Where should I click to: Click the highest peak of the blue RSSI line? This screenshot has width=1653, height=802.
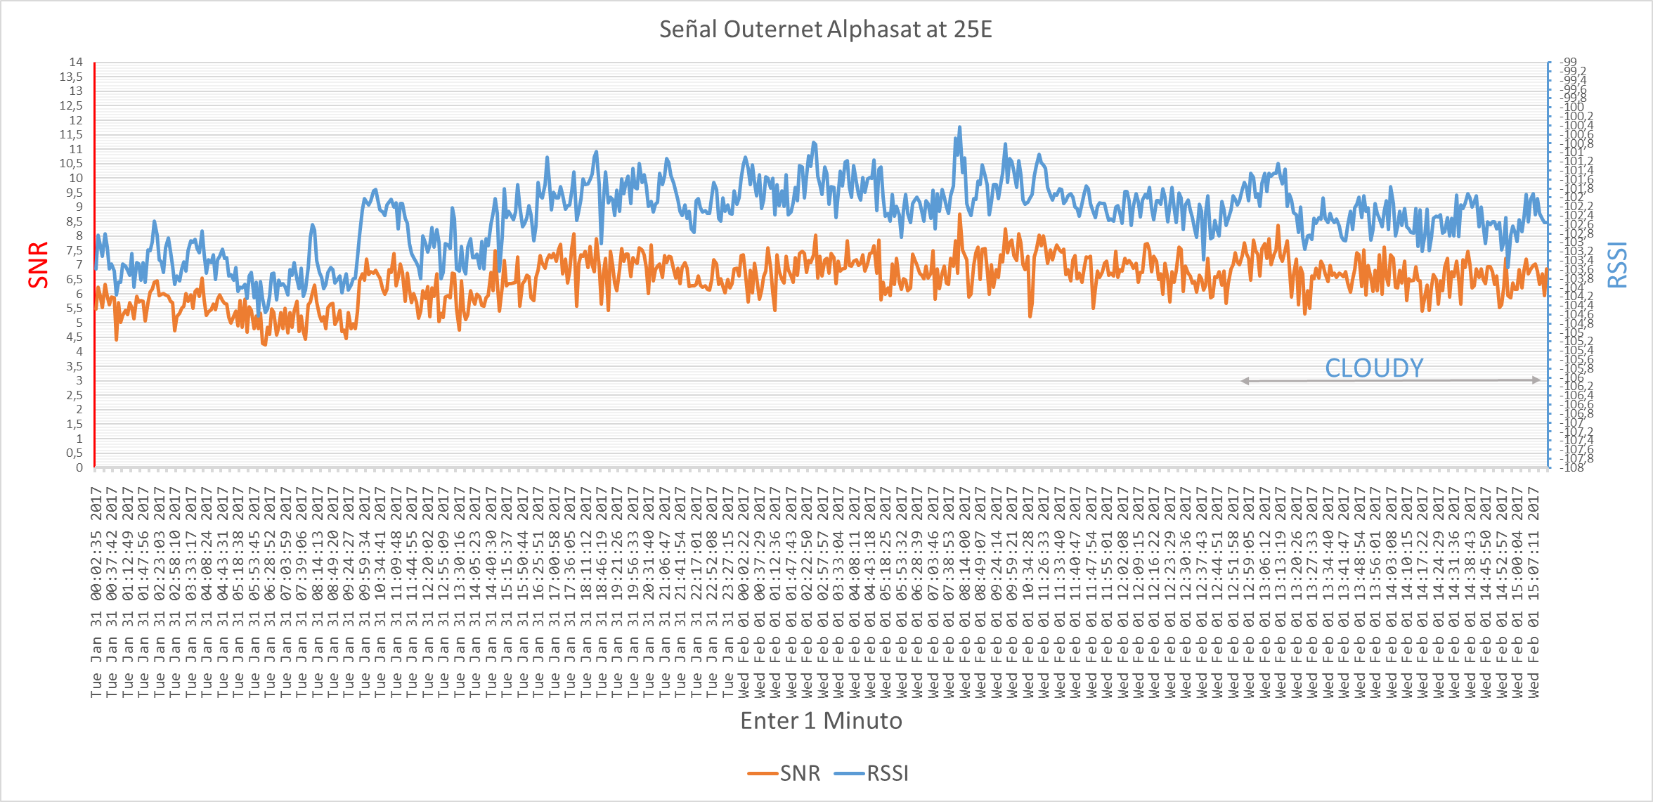coord(959,128)
